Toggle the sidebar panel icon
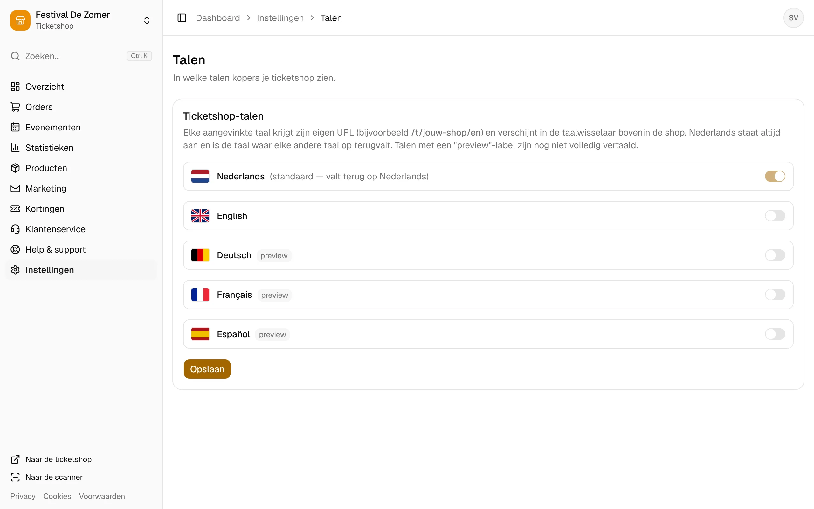The image size is (814, 509). (x=182, y=18)
